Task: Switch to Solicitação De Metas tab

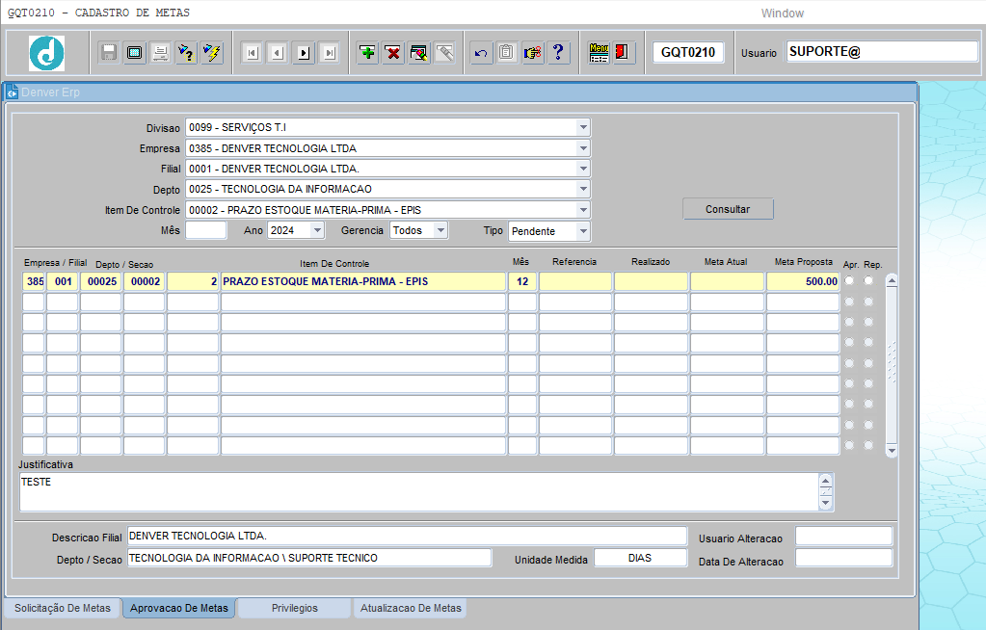Action: (63, 608)
